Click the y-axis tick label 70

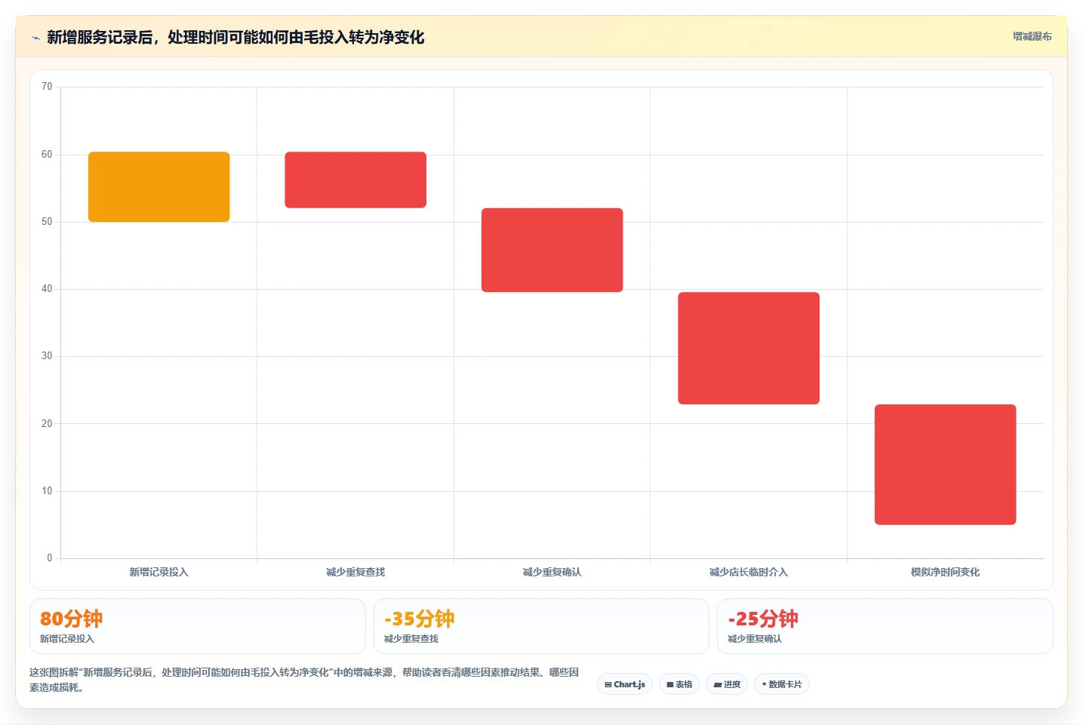click(47, 87)
